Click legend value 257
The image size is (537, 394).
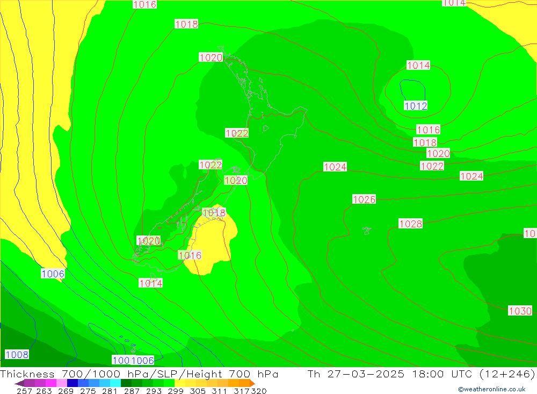pyautogui.click(x=24, y=391)
